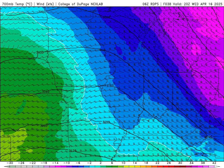This screenshot has width=224, height=168.
Task: Click the 6 colorbar tick label
Action: point(112,163)
